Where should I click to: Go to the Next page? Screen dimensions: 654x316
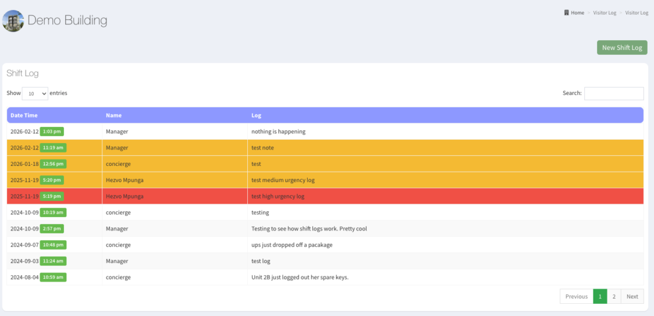[632, 296]
